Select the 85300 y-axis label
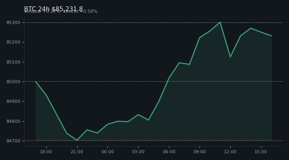The width and height of the screenshot is (289, 160). 13,22
